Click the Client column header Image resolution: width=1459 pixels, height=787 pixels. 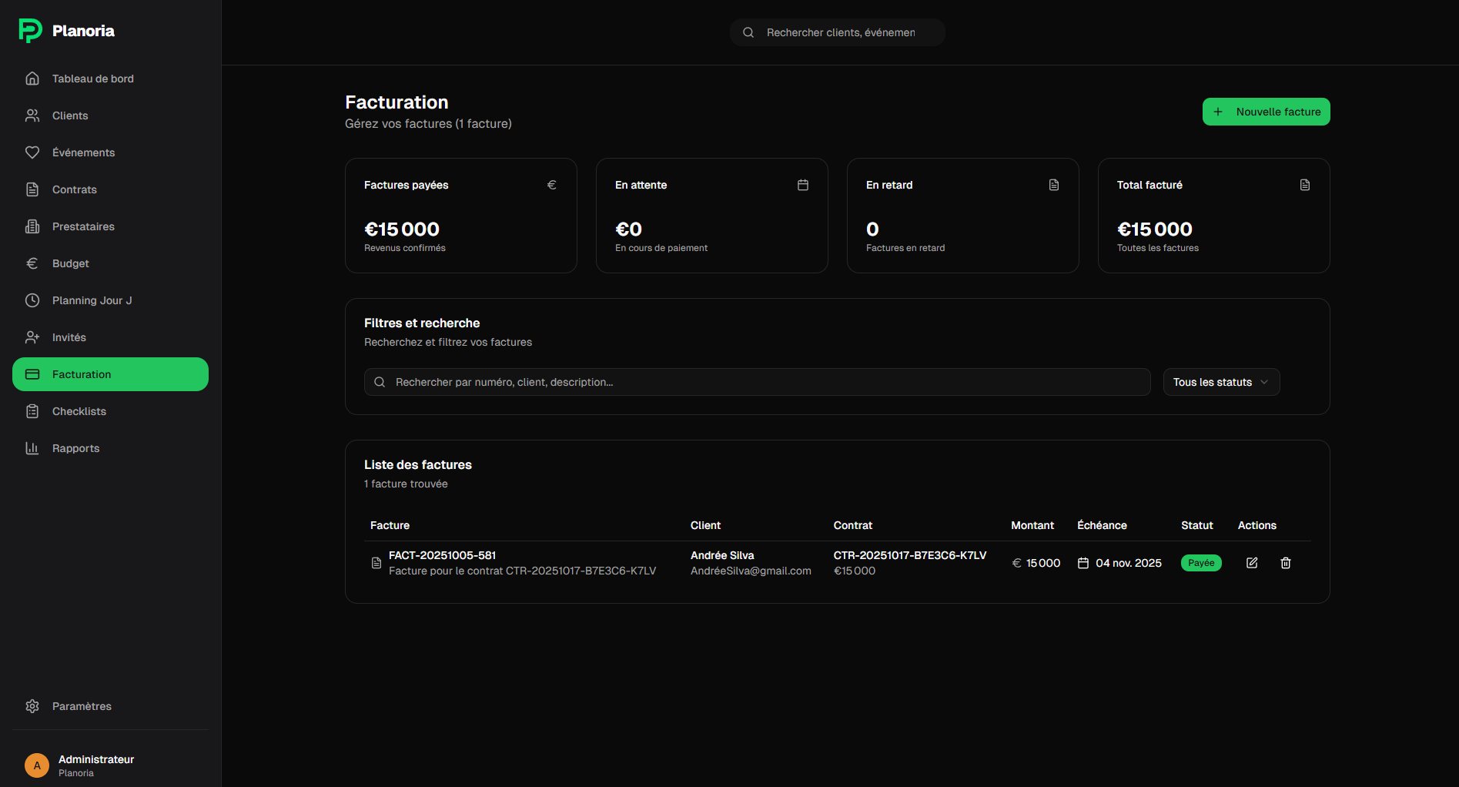point(705,525)
